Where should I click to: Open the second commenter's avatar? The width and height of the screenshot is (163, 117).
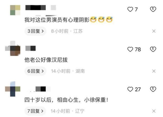tap(13, 48)
